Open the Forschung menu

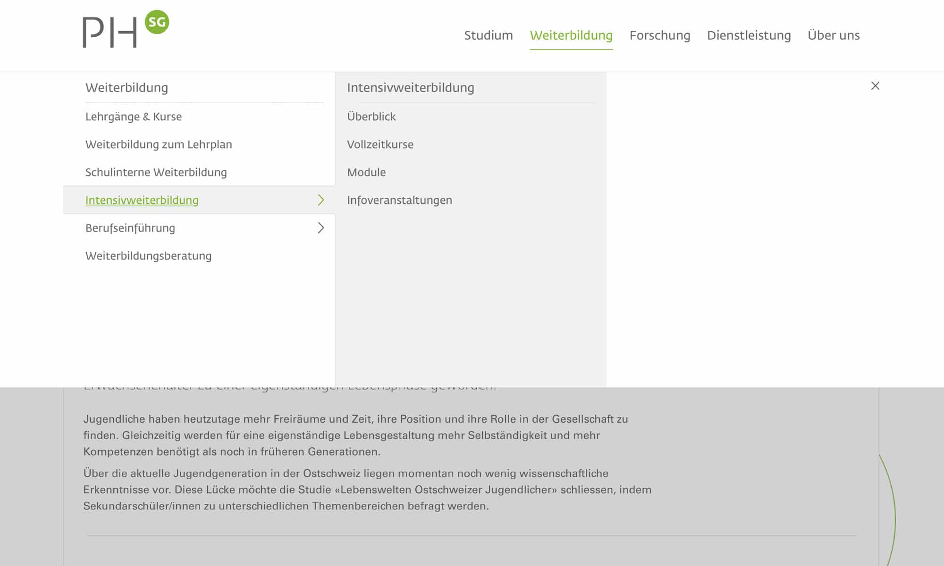pos(659,35)
